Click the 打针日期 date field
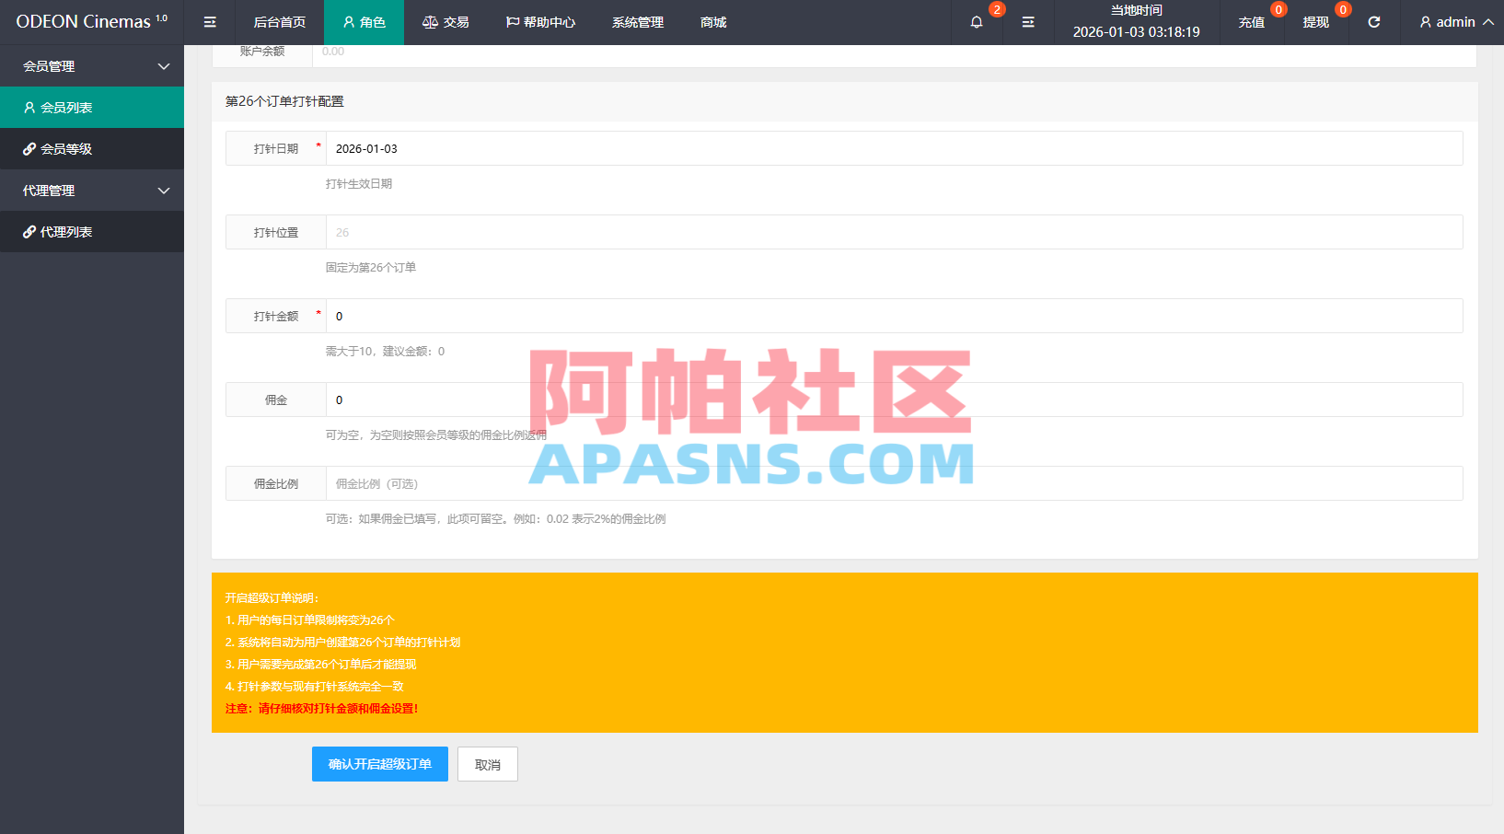Viewport: 1504px width, 834px height. tap(895, 148)
